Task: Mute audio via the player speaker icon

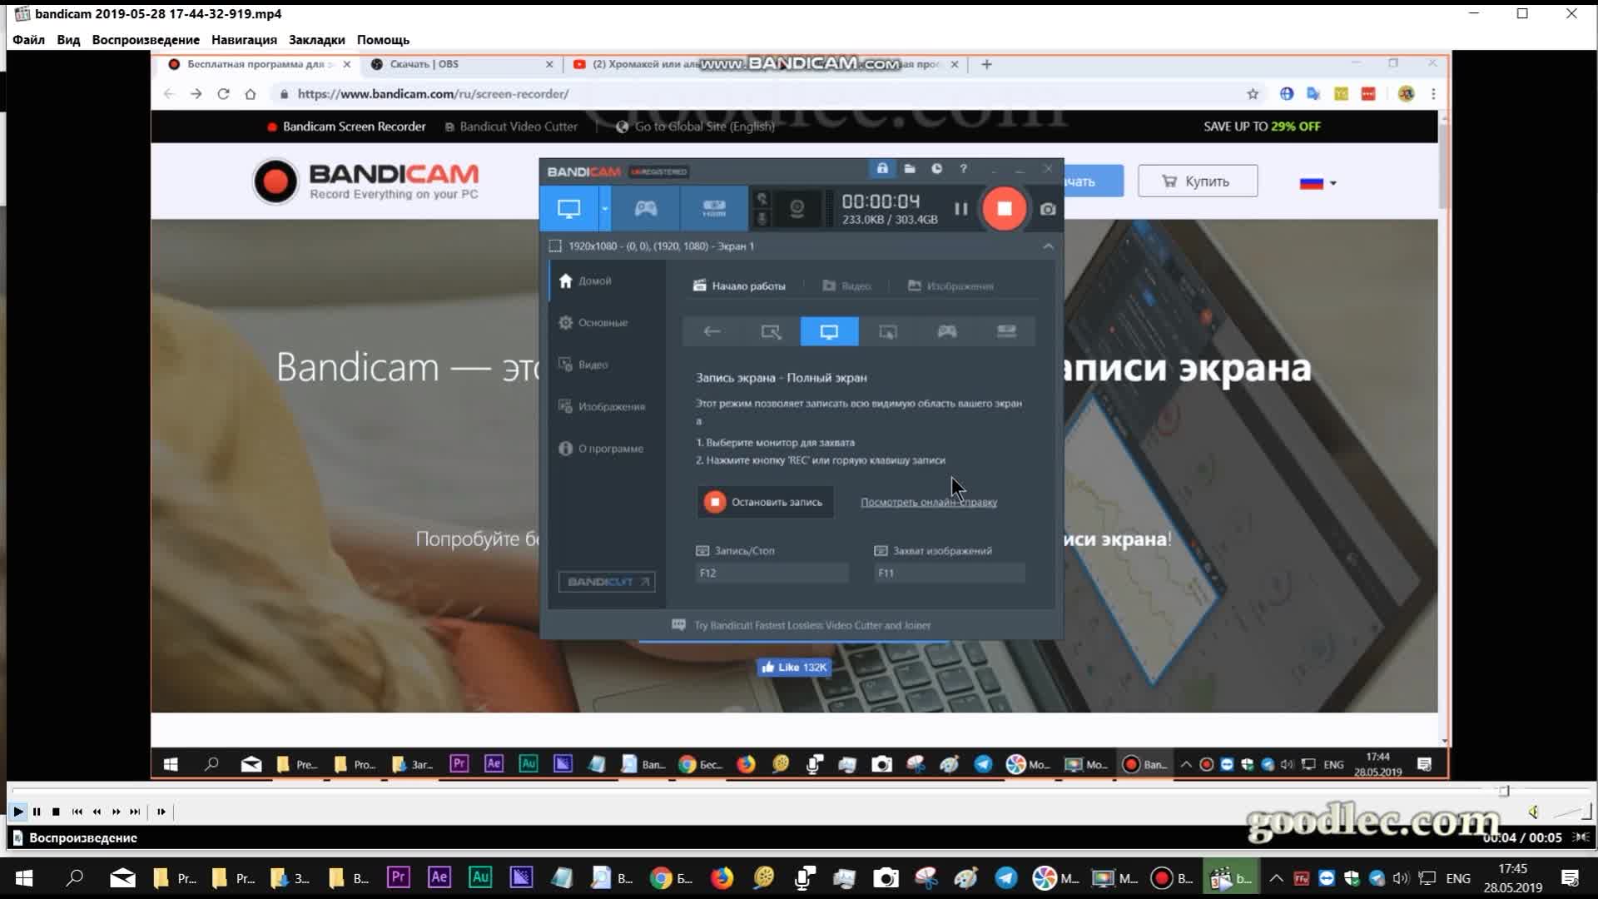Action: click(x=1533, y=812)
